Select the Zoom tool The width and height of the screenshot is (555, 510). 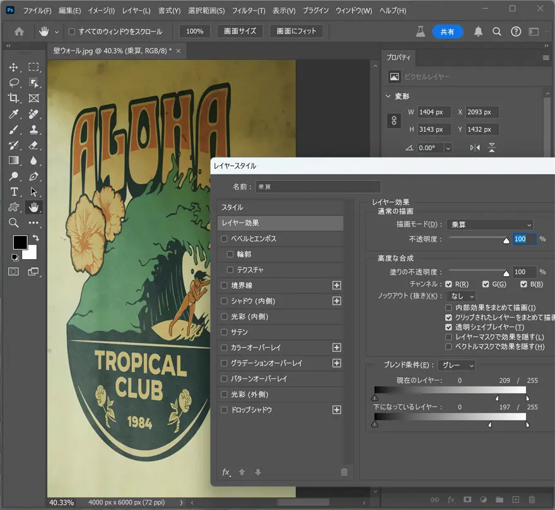[x=14, y=223]
